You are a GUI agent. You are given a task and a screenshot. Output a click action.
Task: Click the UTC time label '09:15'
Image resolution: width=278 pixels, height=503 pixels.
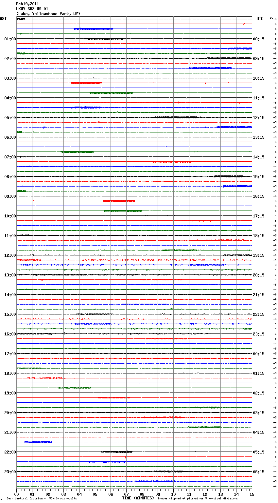pyautogui.click(x=259, y=59)
